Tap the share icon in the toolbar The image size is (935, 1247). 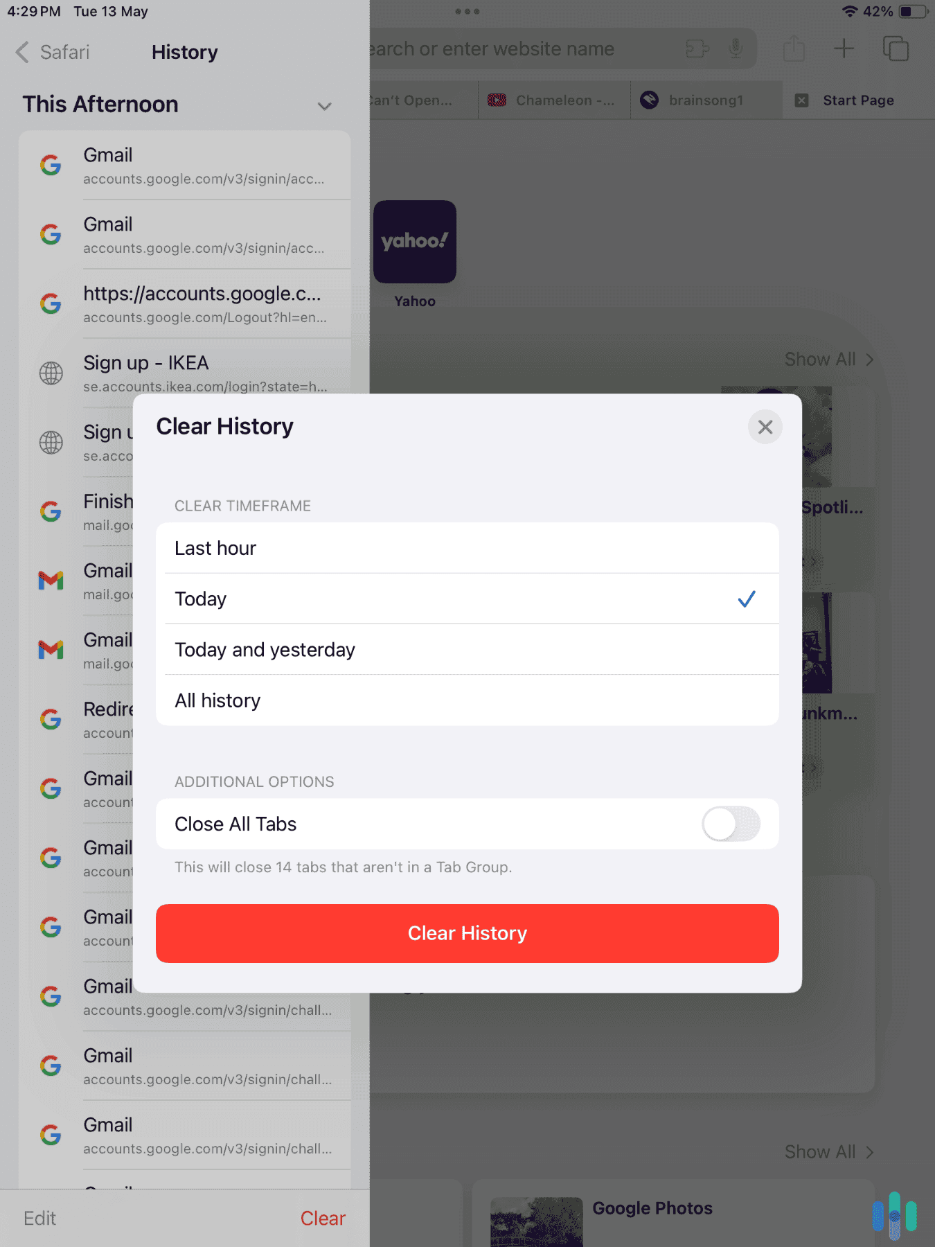(794, 48)
